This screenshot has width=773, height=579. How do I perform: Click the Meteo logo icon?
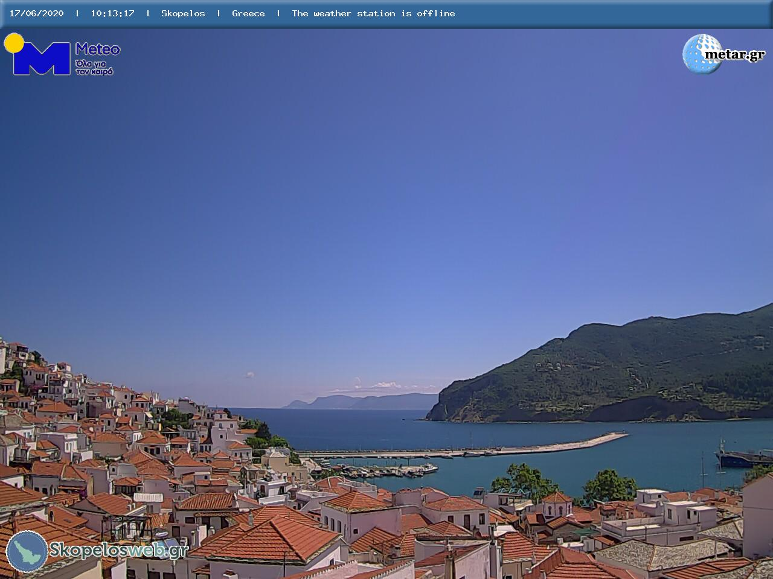click(37, 54)
